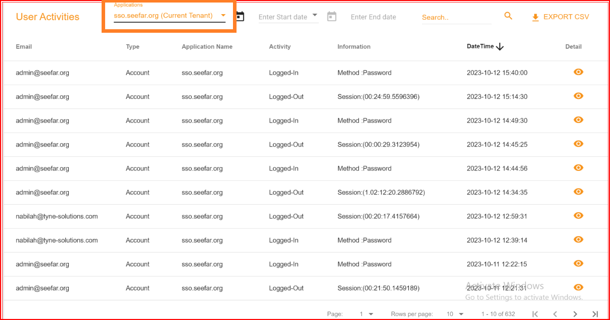Click the 1 - 10 of 632 count

(498, 314)
